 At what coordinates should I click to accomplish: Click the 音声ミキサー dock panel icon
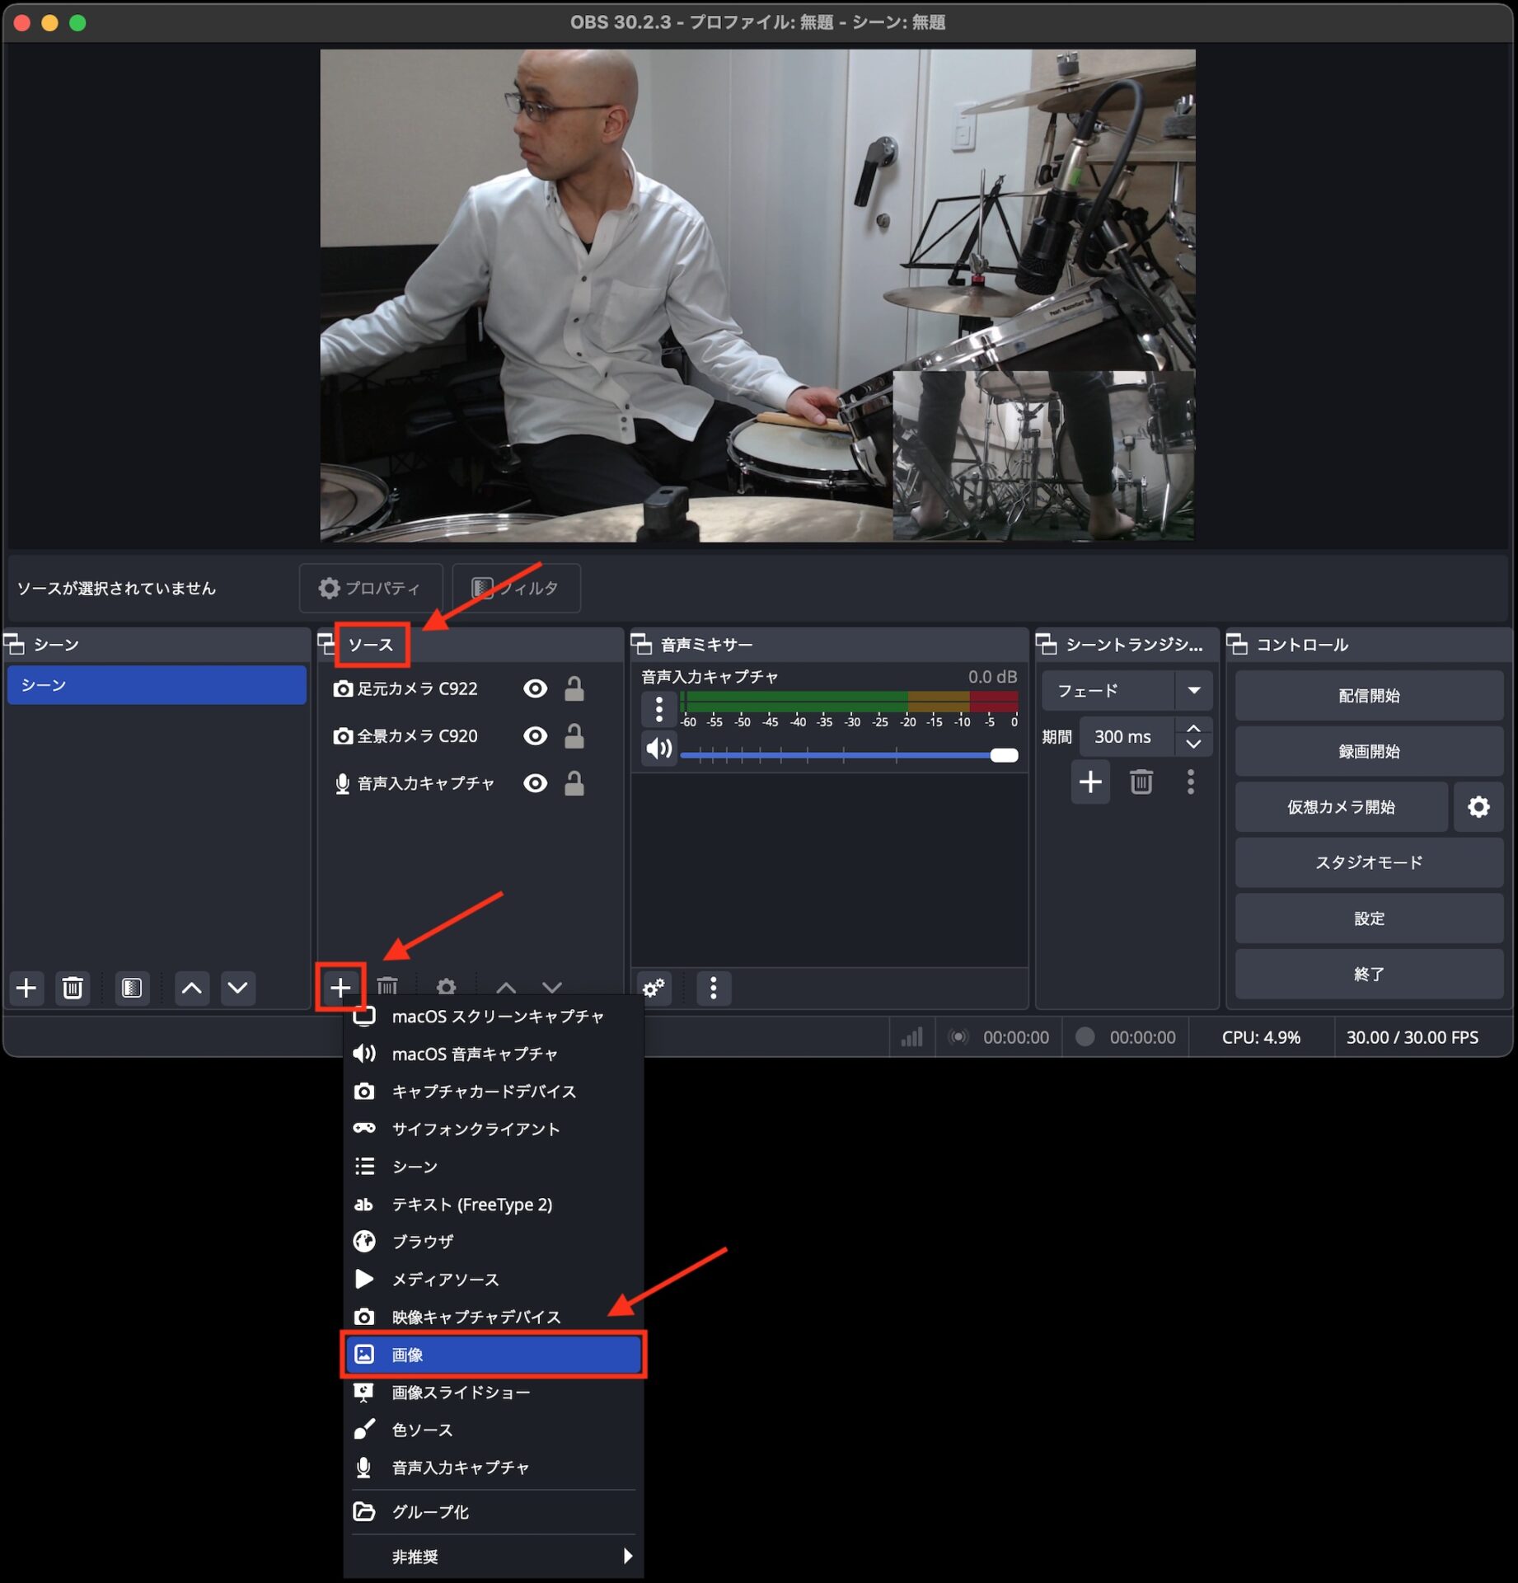tap(642, 644)
